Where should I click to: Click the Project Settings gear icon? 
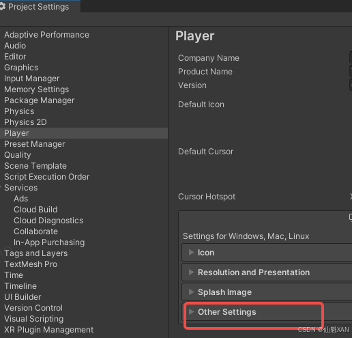tap(3, 6)
